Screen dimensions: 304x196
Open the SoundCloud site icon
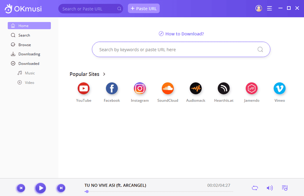[x=168, y=89]
